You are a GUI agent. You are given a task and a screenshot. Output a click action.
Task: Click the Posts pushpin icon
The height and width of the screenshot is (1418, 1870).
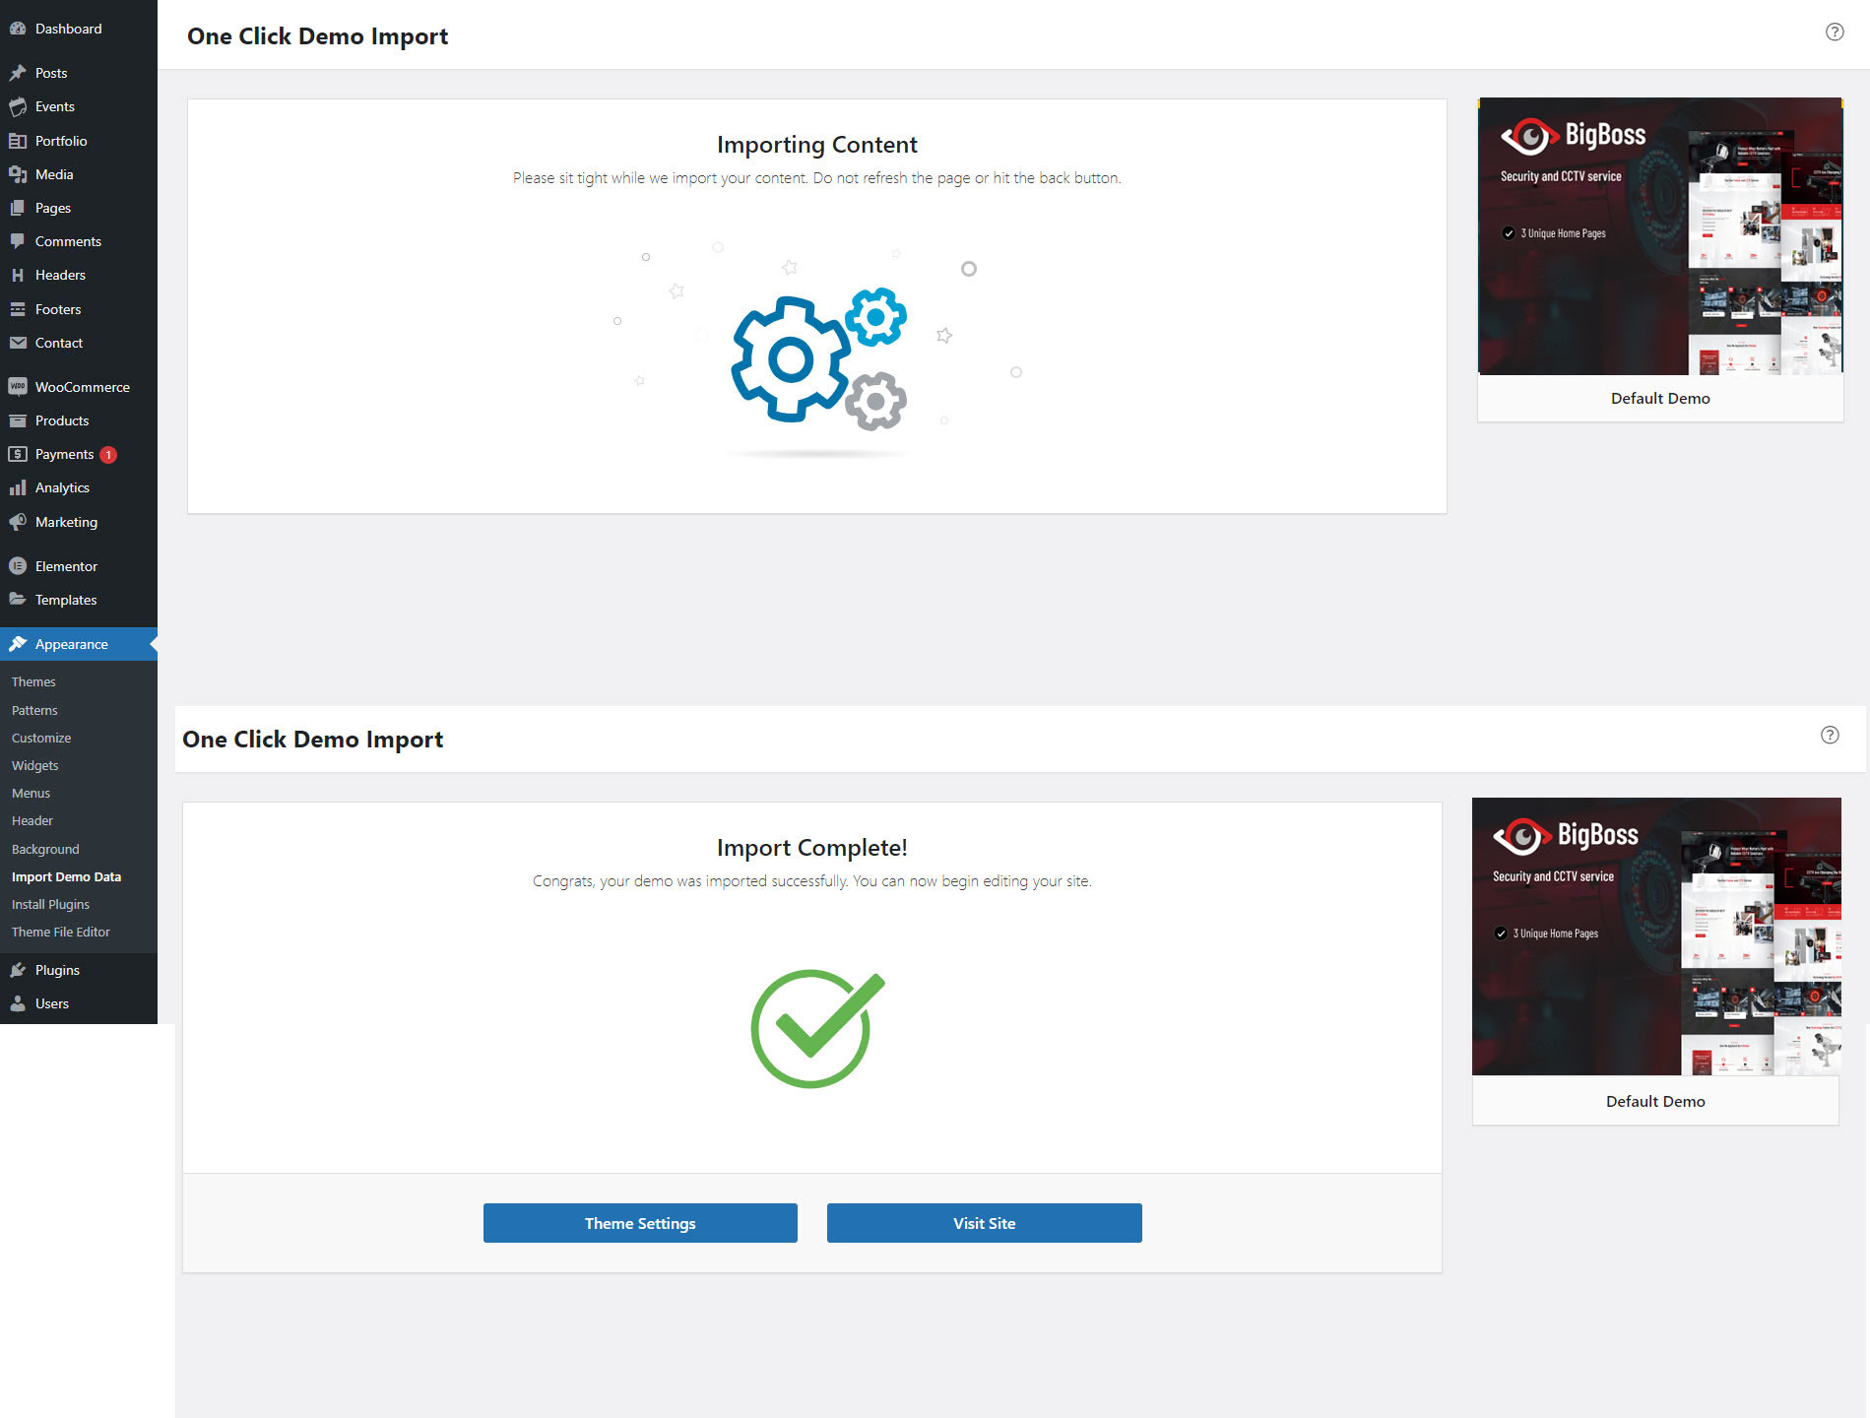point(18,73)
